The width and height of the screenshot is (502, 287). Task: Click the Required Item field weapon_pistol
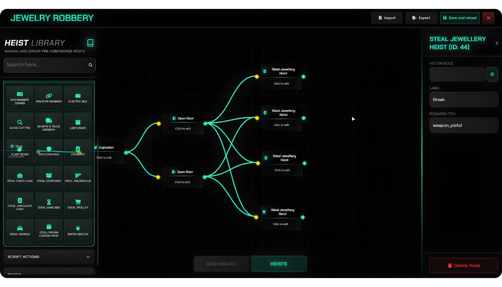464,126
